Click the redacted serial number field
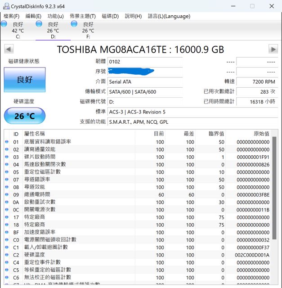This screenshot has width=282, height=288. click(145, 72)
